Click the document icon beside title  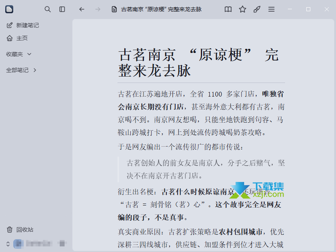(x=114, y=9)
